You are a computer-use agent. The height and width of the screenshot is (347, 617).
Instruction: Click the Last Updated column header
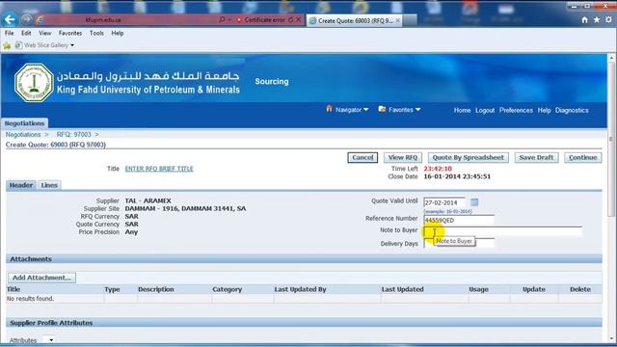pos(402,289)
